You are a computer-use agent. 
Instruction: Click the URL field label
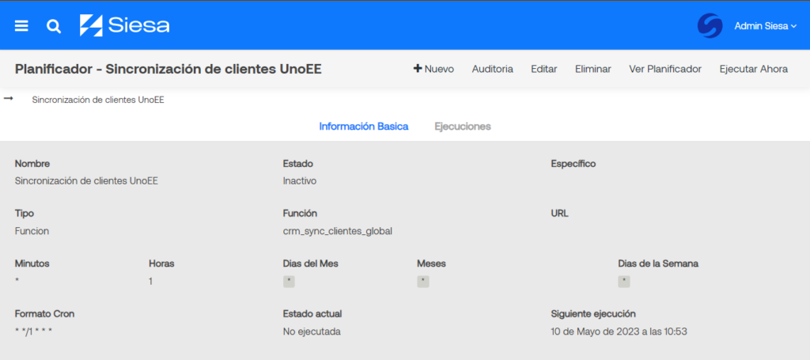coord(559,214)
